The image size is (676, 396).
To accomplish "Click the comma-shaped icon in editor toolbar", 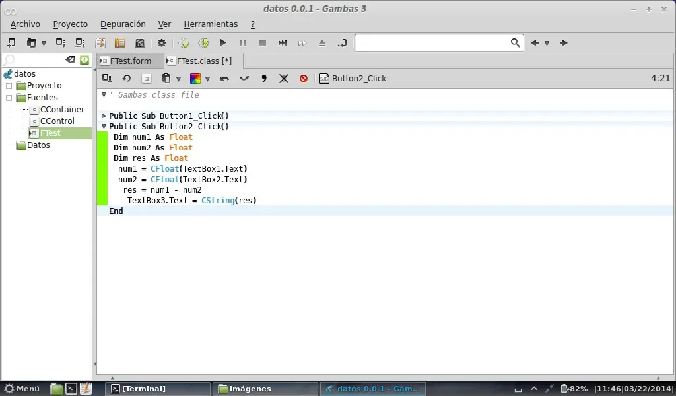I will (x=264, y=79).
